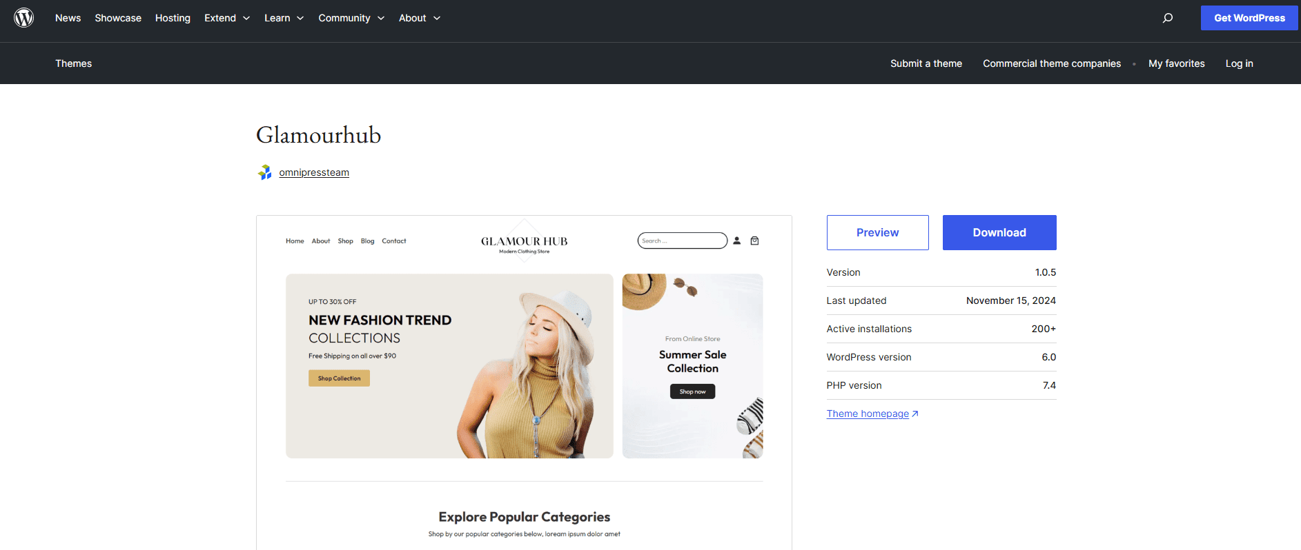Go to the News menu item
Screen dimensions: 1301x550
point(68,18)
